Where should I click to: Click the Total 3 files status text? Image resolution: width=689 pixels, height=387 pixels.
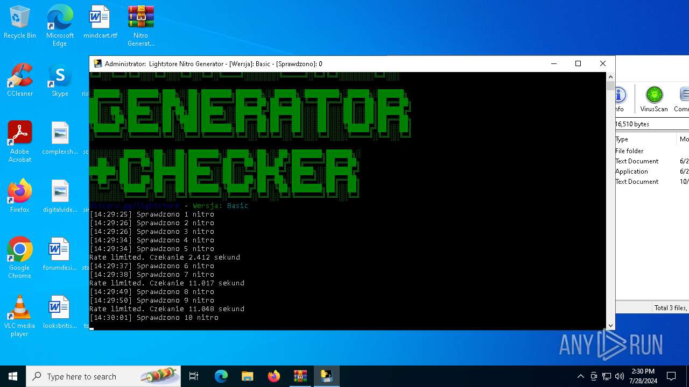click(x=670, y=308)
